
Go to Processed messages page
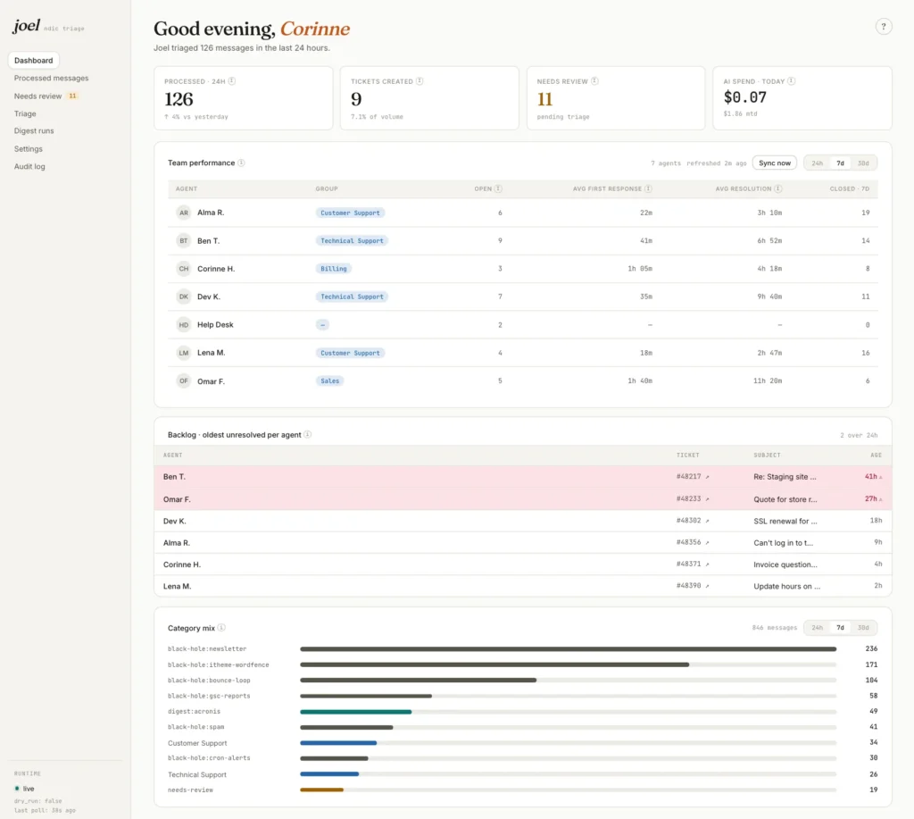point(51,79)
